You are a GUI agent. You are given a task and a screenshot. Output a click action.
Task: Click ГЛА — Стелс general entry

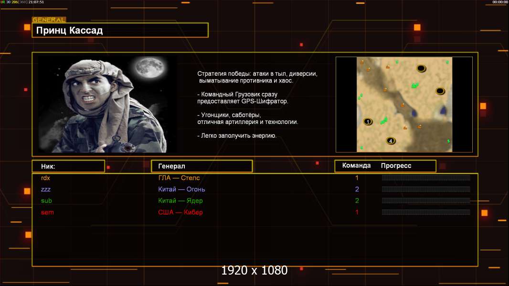click(x=179, y=178)
